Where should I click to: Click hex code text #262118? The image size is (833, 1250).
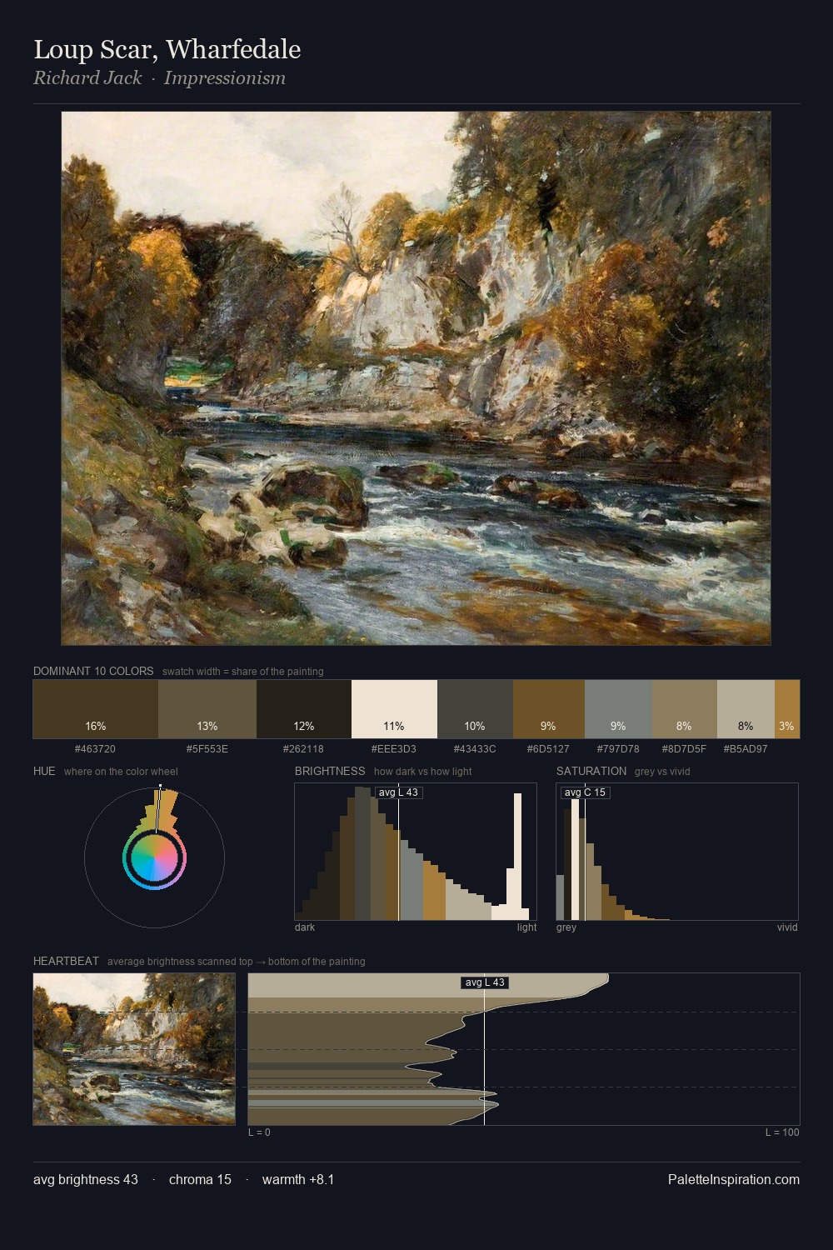[x=304, y=749]
